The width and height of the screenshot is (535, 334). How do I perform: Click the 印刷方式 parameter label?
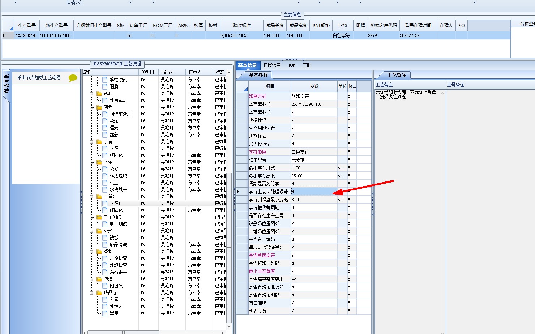(257, 96)
